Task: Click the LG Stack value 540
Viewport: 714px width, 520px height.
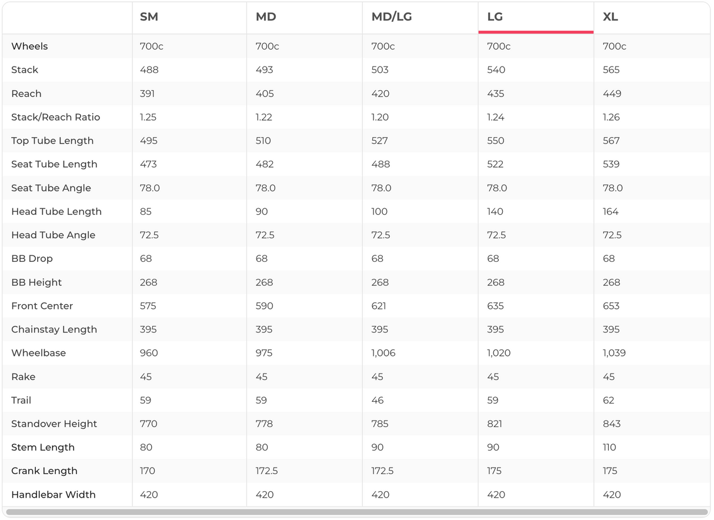Action: click(x=496, y=70)
